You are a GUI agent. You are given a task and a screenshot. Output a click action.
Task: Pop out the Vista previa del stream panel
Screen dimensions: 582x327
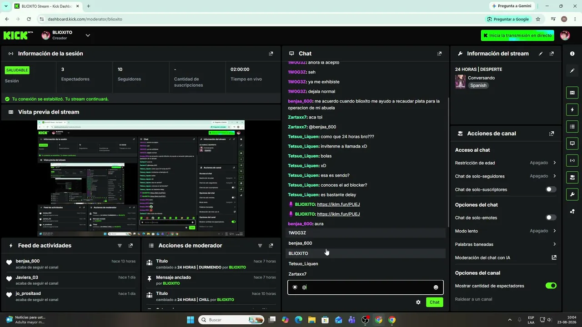pos(271,112)
